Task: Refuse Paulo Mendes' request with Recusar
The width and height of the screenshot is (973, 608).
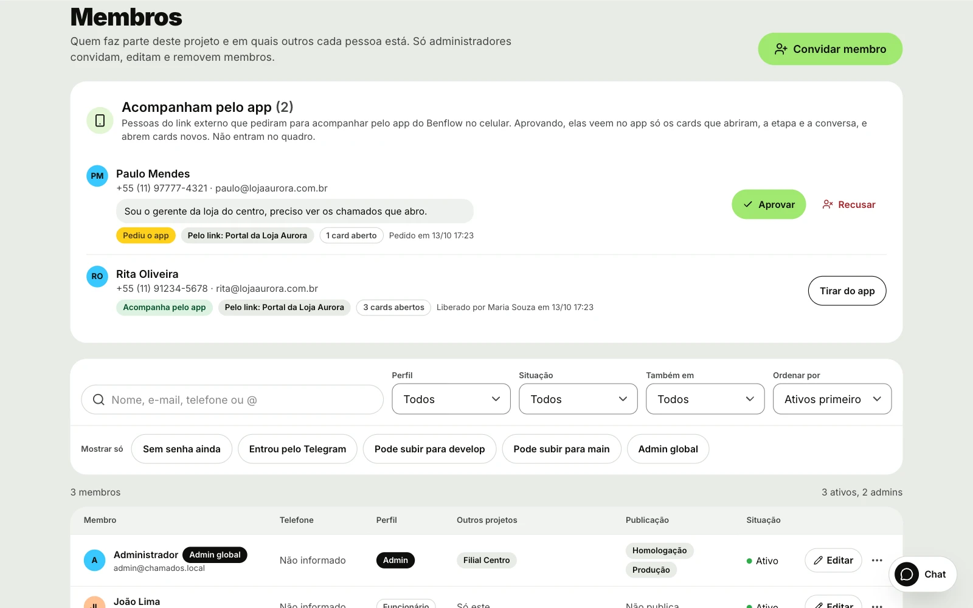Action: [849, 204]
